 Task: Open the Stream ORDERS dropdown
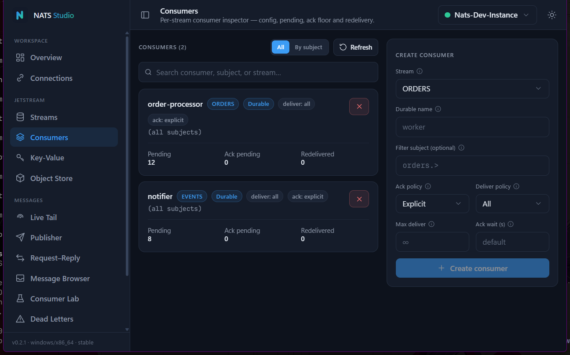point(472,89)
